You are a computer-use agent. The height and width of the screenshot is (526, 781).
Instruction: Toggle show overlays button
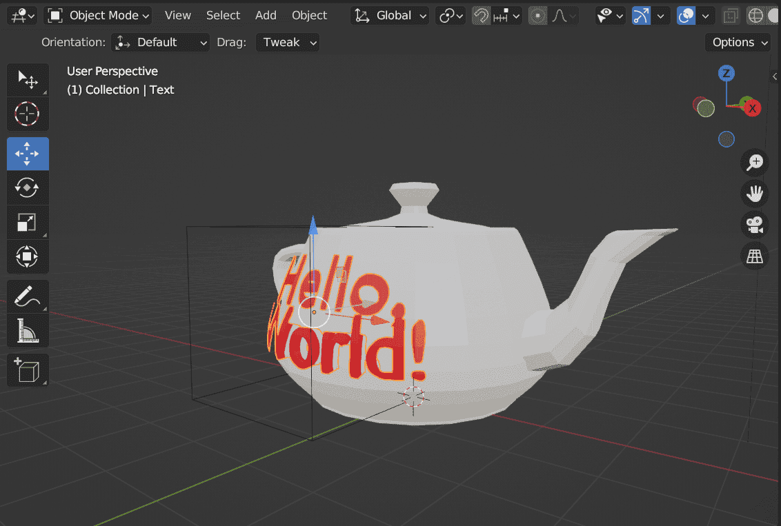tap(686, 15)
